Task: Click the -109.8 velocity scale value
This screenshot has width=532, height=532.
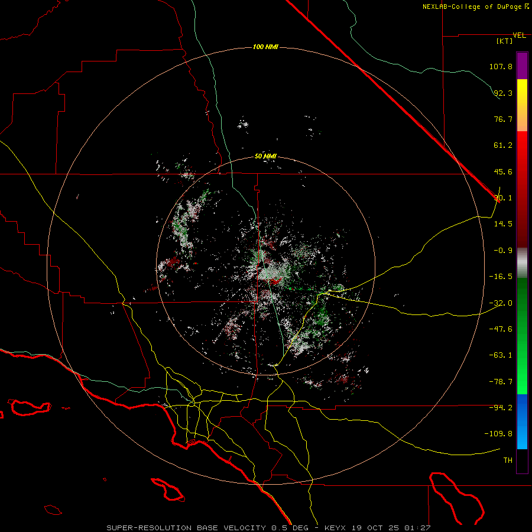Action: pos(498,434)
